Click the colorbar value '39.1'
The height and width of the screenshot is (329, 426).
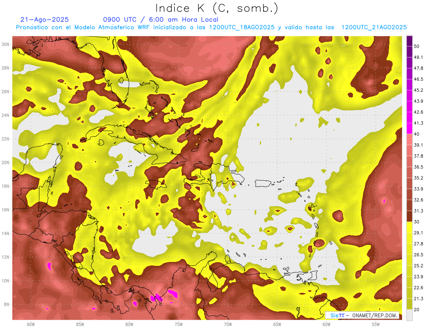click(x=418, y=145)
